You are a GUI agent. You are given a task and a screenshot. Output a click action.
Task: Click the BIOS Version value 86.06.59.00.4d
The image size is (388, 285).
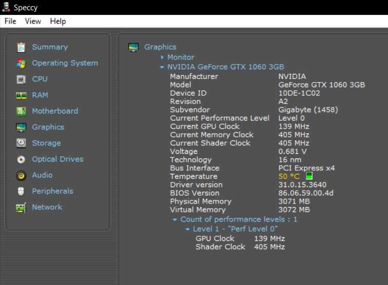[306, 193]
